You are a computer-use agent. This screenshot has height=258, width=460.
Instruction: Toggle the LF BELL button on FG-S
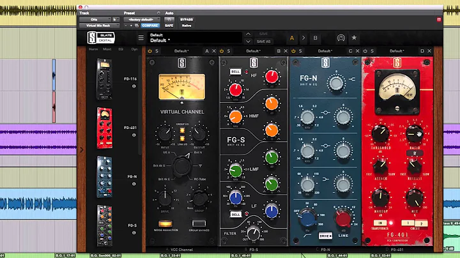click(x=235, y=215)
